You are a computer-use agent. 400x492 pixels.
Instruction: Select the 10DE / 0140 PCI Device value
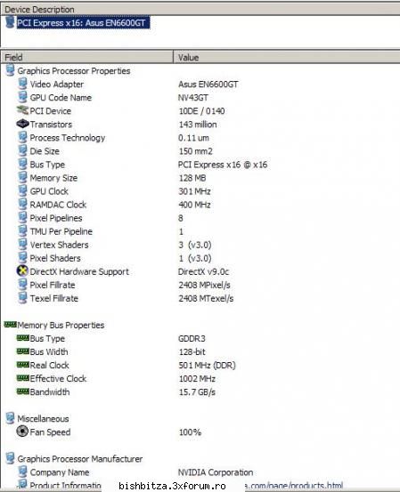click(201, 111)
